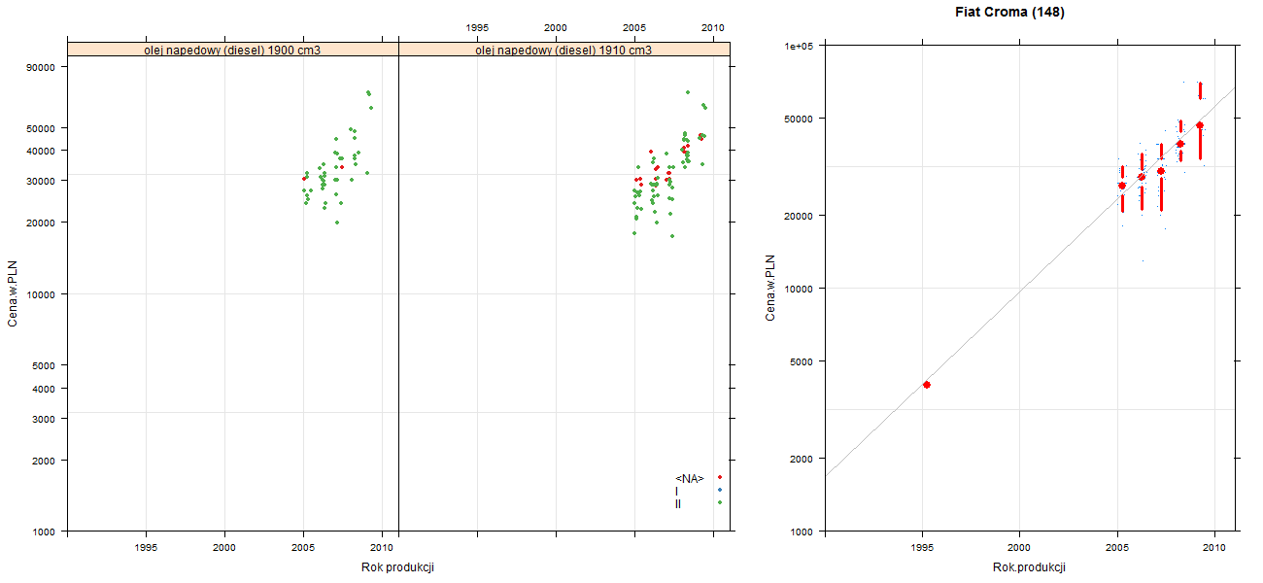Click the "Rok produkcji" axis label under the panel chart

coord(397,567)
